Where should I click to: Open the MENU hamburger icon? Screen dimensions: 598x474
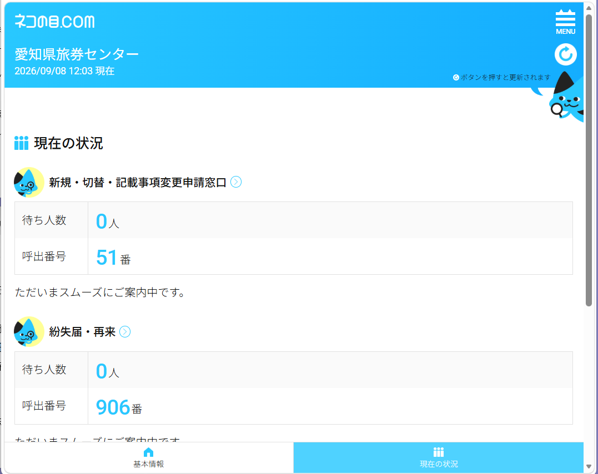click(565, 22)
